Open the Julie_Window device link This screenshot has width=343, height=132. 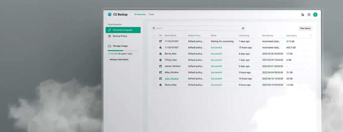point(172,79)
